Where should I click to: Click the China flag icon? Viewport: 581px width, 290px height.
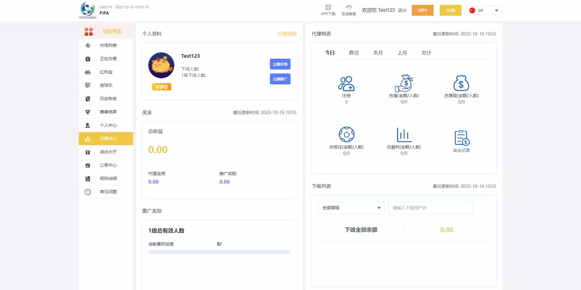point(472,10)
